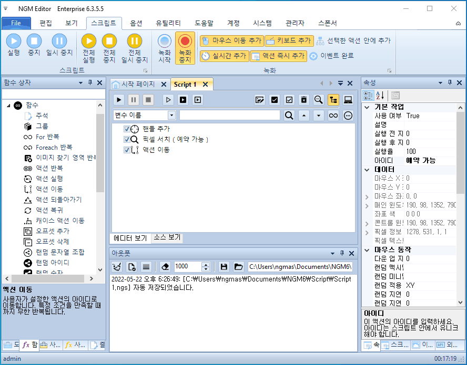Click 이벤트 완료 button
Image resolution: width=467 pixels, height=365 pixels.
point(331,56)
